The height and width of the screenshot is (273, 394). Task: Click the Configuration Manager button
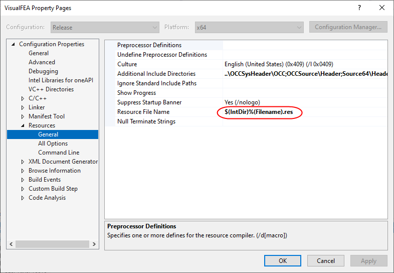coord(348,27)
